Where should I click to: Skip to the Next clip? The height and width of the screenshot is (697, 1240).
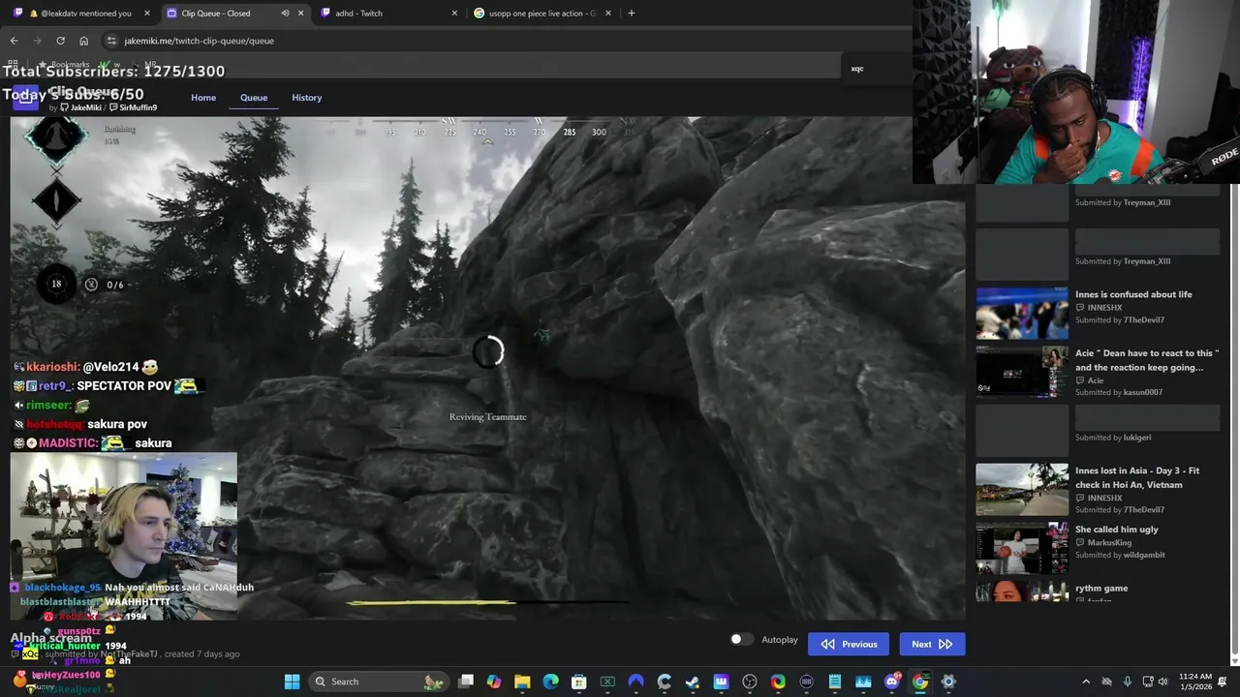click(x=932, y=644)
